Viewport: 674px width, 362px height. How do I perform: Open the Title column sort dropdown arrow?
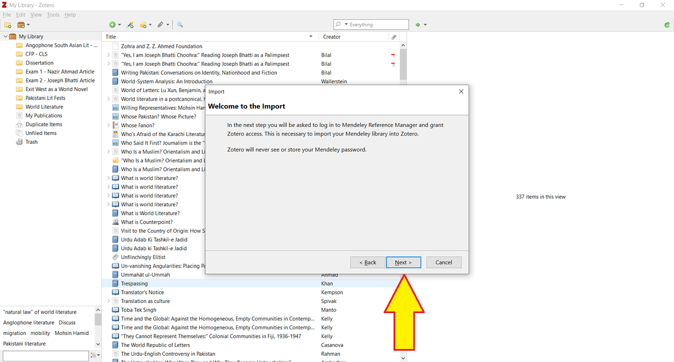click(x=311, y=37)
